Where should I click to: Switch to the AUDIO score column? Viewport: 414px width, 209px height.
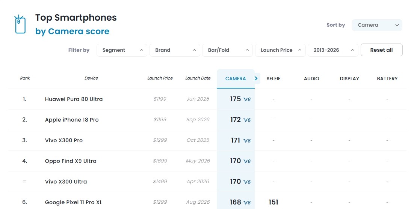311,78
